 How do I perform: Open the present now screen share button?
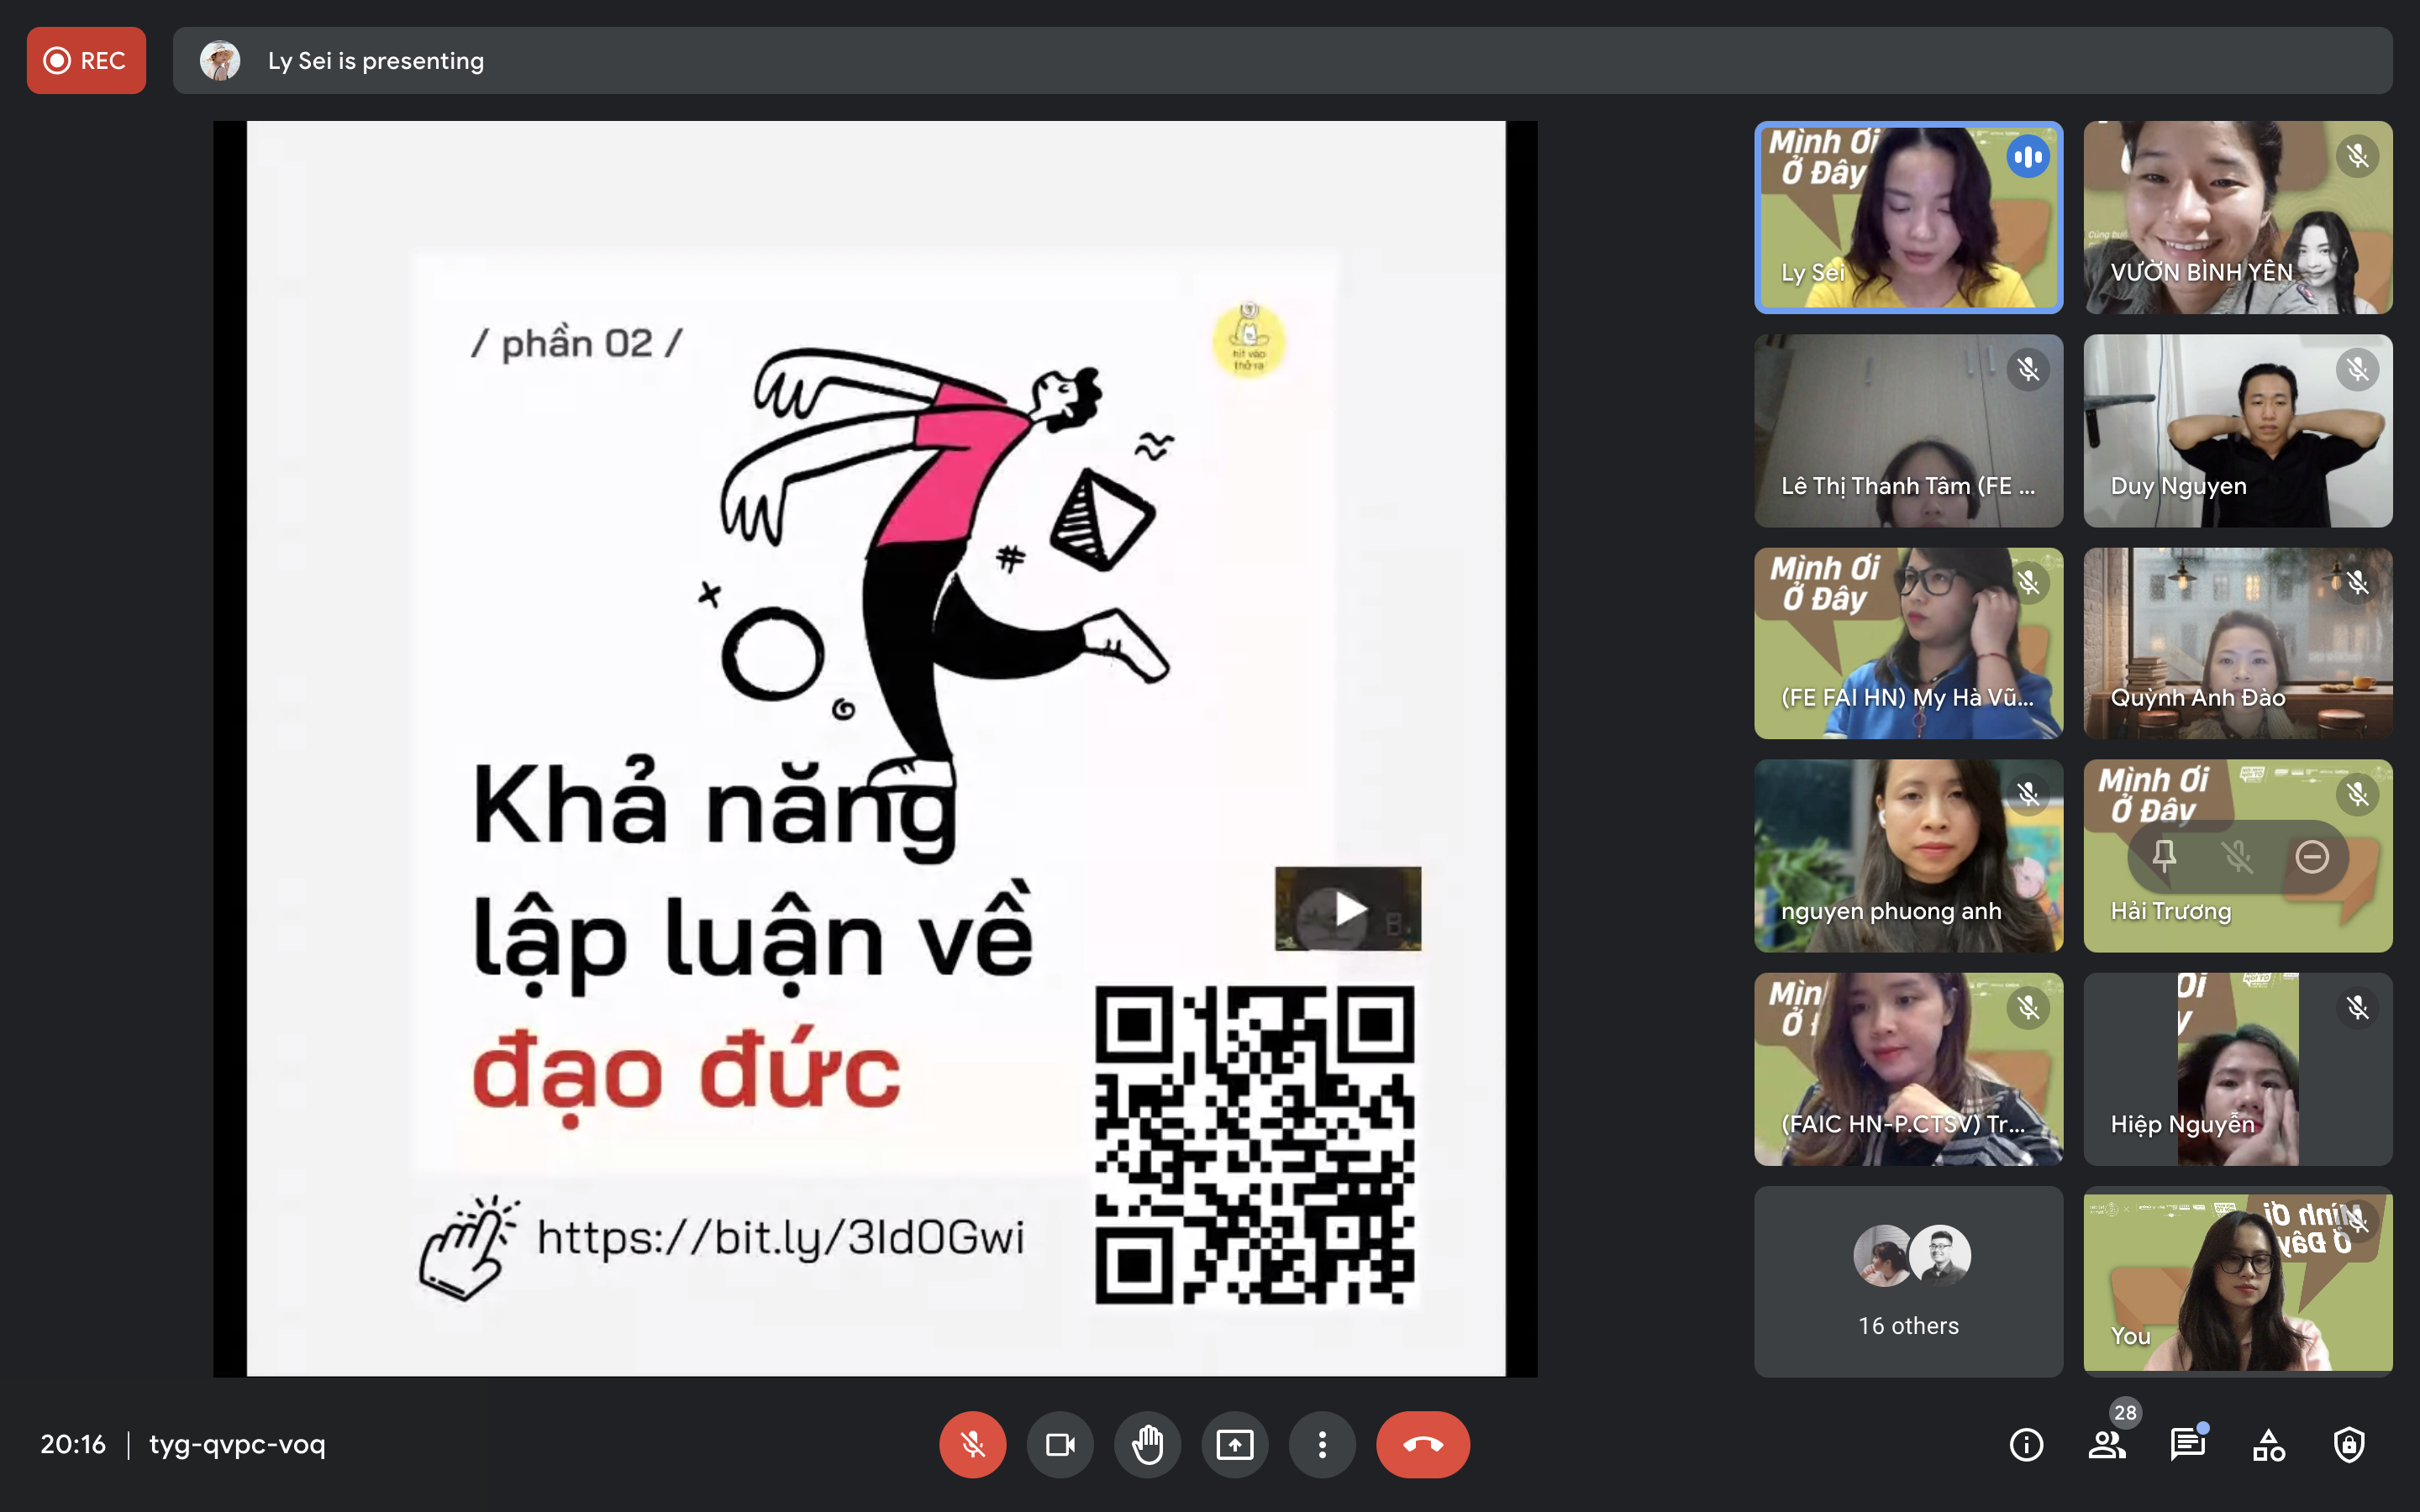[1235, 1444]
